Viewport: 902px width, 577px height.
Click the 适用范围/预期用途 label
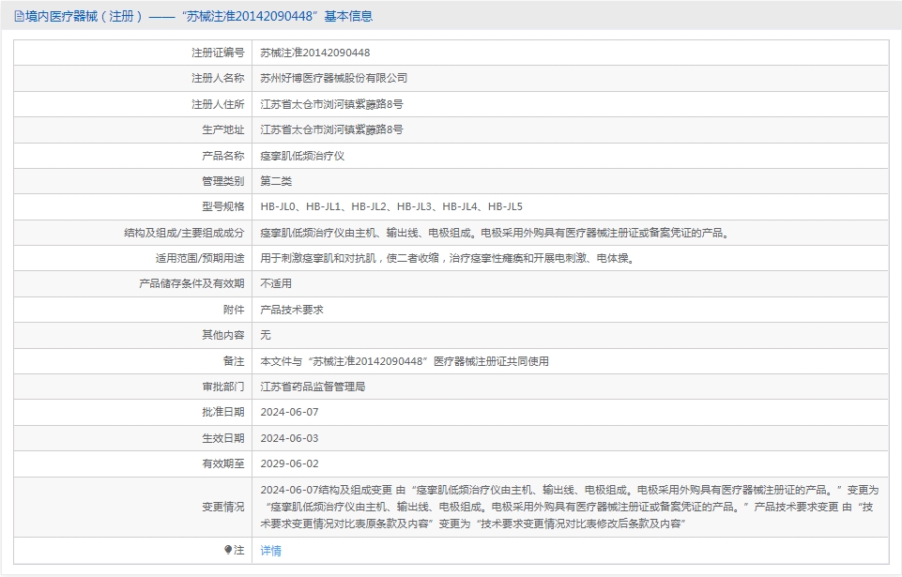(x=200, y=258)
